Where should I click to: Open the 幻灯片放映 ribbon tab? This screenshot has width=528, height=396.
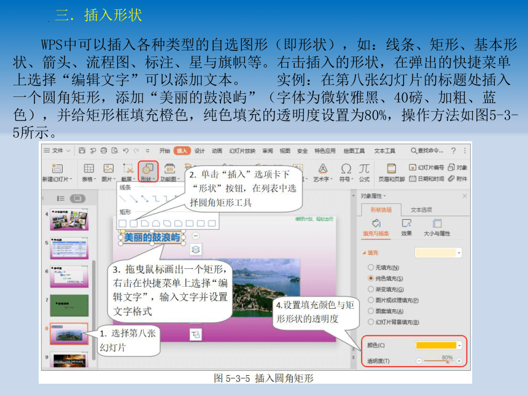coord(242,150)
